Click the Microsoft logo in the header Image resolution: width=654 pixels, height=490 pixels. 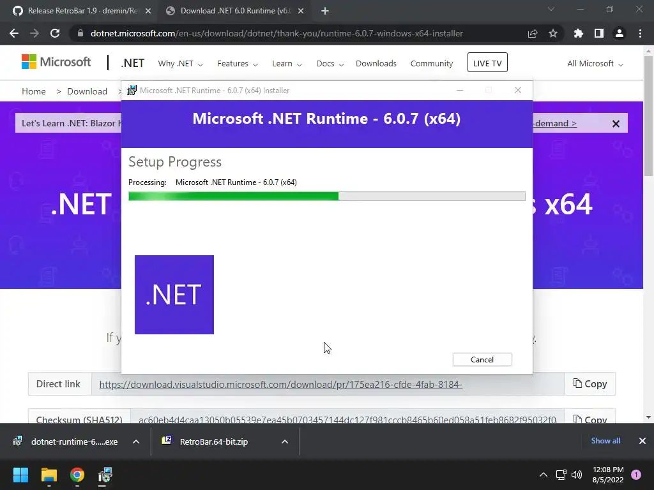(56, 62)
